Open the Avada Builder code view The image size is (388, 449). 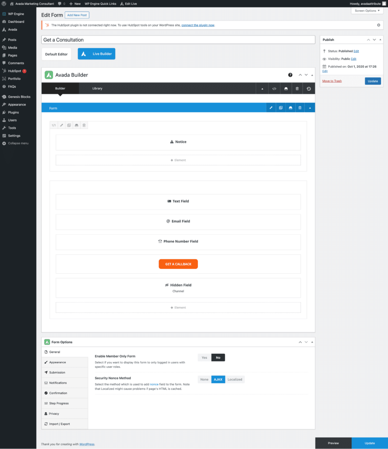tap(274, 89)
